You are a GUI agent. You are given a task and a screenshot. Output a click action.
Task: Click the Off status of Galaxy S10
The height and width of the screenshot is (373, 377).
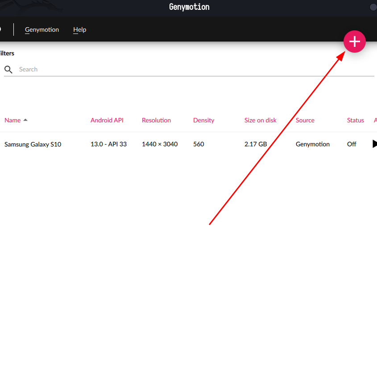tap(352, 144)
